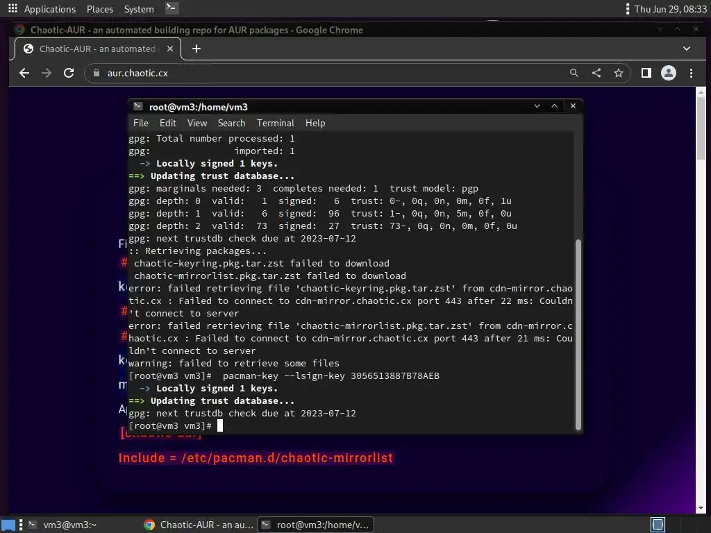Open terminal Help menu
This screenshot has height=533, width=711.
coord(315,124)
